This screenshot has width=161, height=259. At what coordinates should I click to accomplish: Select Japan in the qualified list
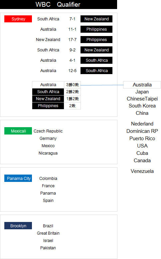(x=142, y=92)
